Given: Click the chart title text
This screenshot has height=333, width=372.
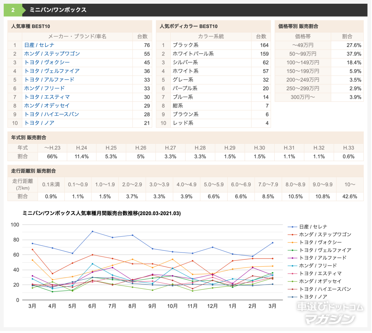Looking at the screenshot, I should [101, 213].
